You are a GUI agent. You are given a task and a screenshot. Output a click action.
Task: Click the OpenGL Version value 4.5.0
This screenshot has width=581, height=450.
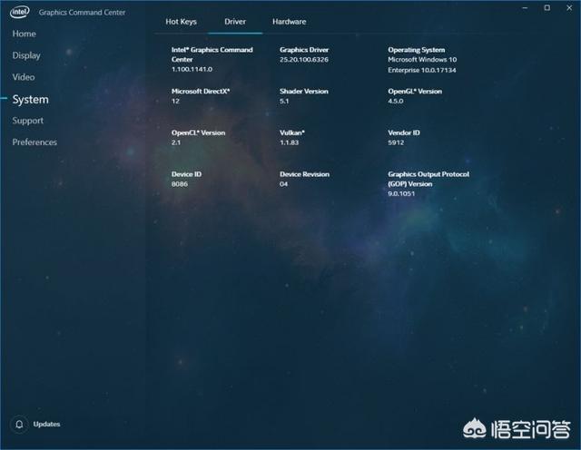pos(396,101)
